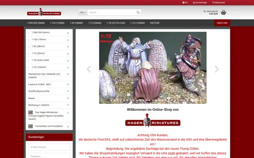Screen dimensions: 254x158
Task: Go to next slider image arrow
Action: click(217, 69)
